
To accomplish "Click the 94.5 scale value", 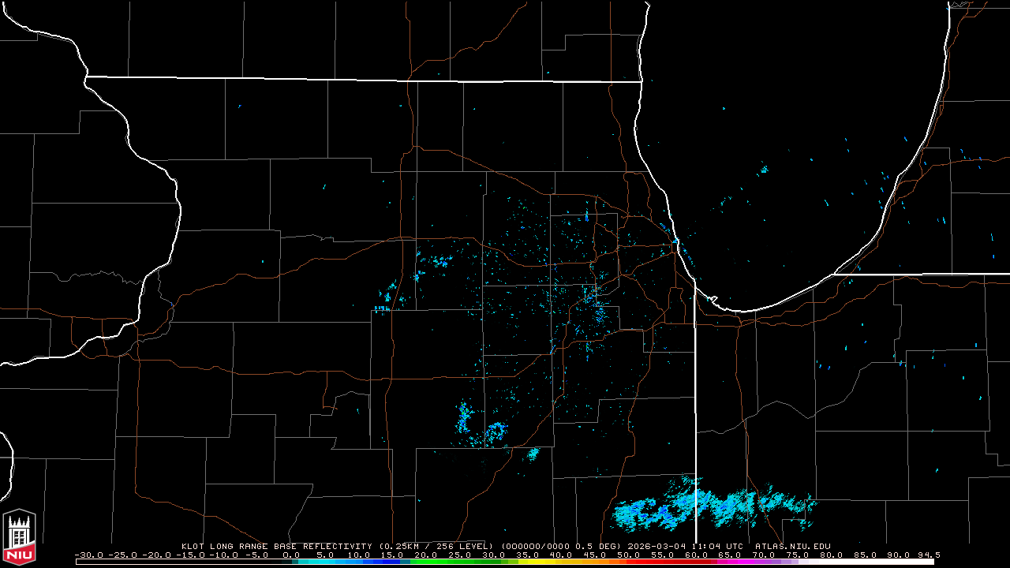I will click(x=929, y=555).
